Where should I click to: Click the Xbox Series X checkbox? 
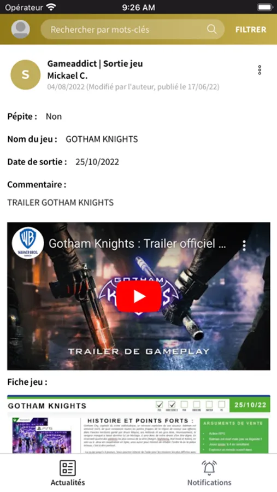tap(172, 404)
